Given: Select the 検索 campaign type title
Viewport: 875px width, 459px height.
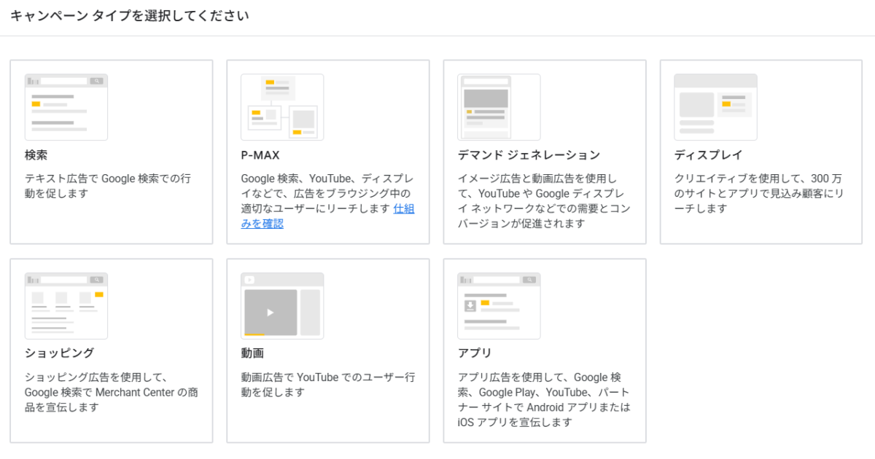Looking at the screenshot, I should pos(36,155).
